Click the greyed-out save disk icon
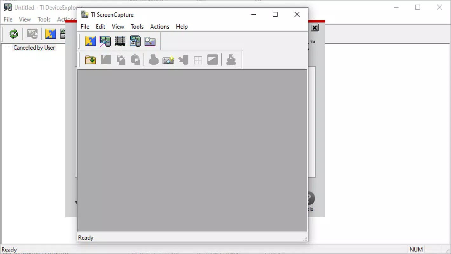The image size is (451, 254). tap(106, 60)
